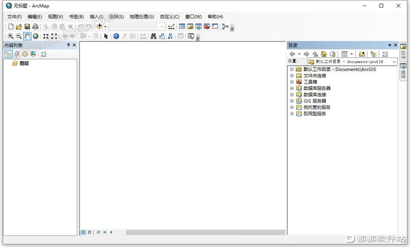Open the map scale combo box
Image resolution: width=410 pixels, height=247 pixels.
point(137,26)
